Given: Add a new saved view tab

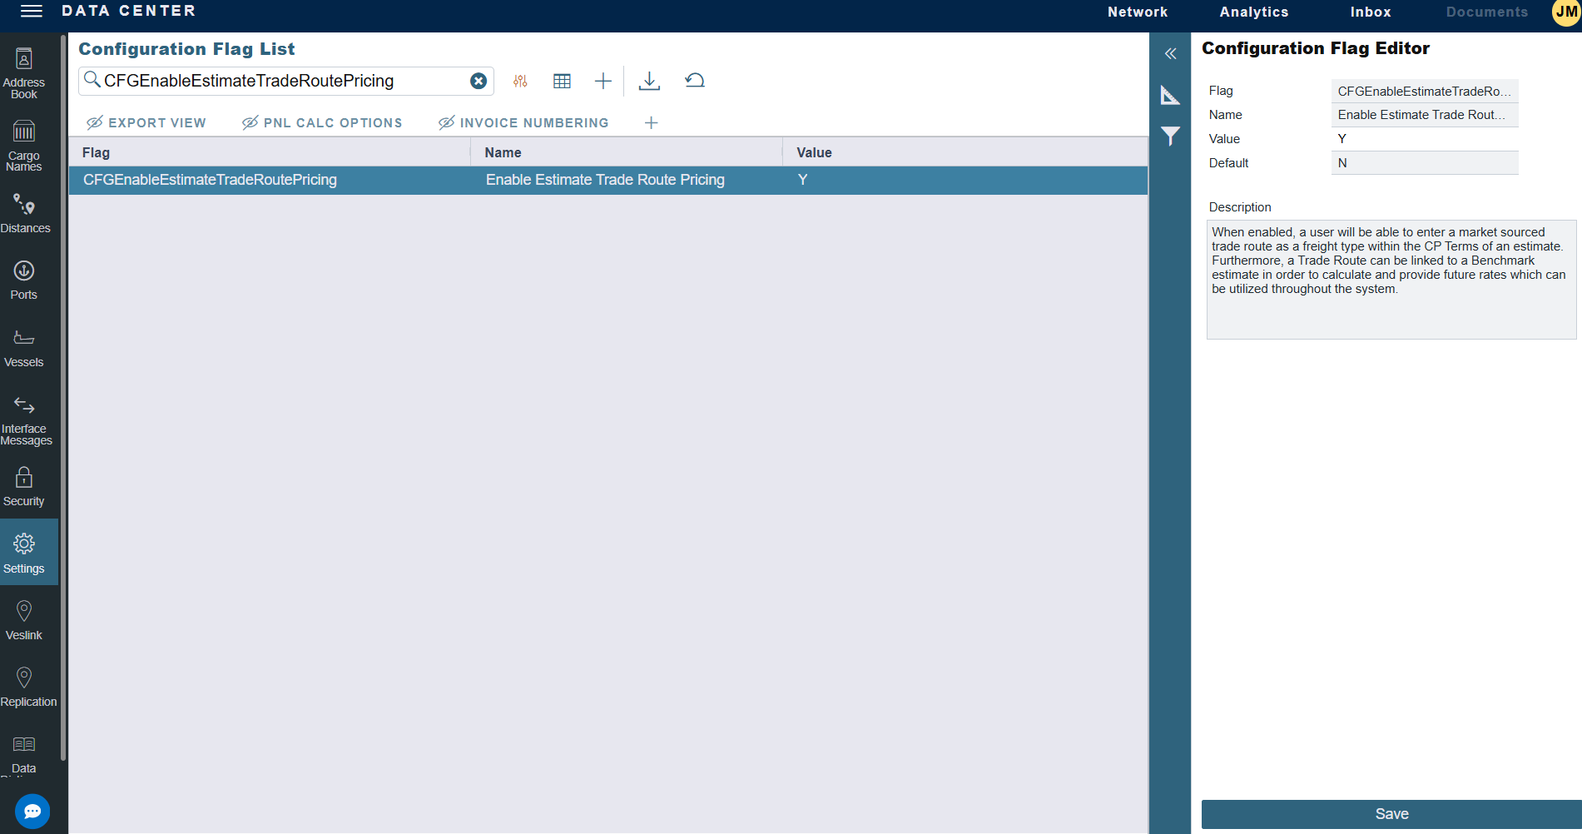Looking at the screenshot, I should (651, 123).
